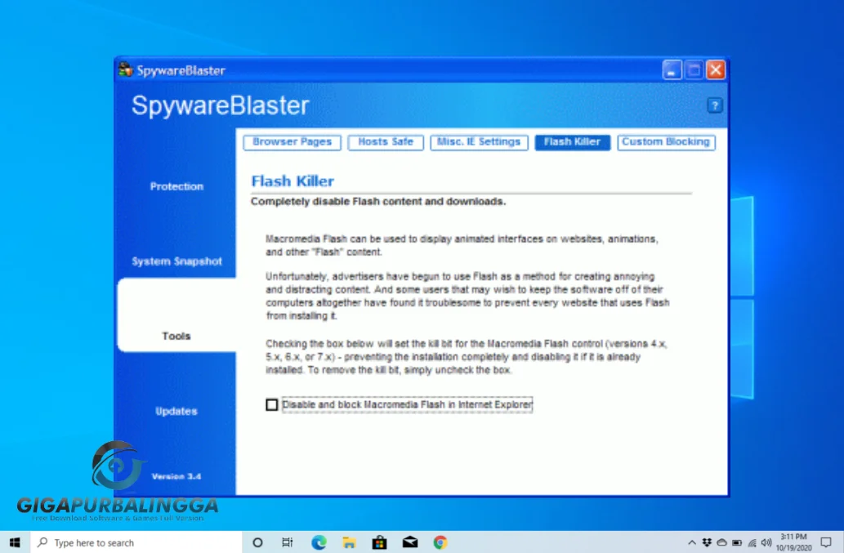Select the Flash Killer tab
Image resolution: width=844 pixels, height=553 pixels.
point(572,142)
